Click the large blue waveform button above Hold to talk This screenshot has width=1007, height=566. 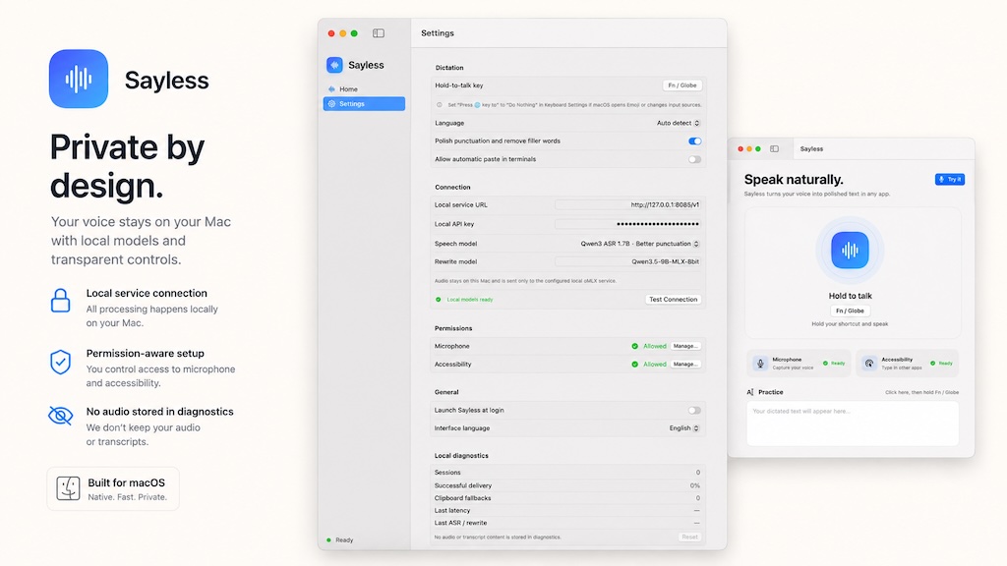(x=850, y=250)
